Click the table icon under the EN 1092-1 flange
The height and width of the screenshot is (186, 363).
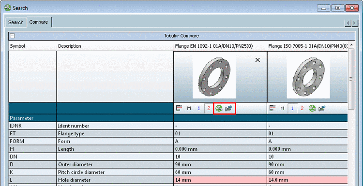pyautogui.click(x=179, y=108)
